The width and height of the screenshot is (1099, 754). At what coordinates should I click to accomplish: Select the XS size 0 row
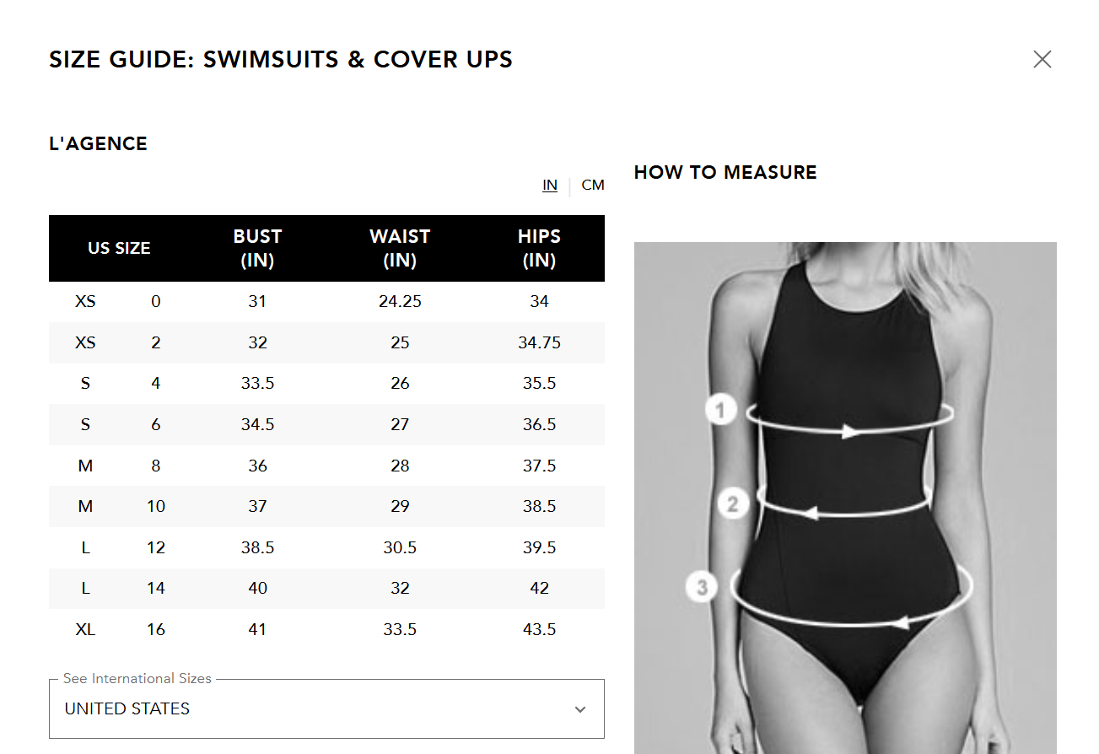tap(326, 301)
